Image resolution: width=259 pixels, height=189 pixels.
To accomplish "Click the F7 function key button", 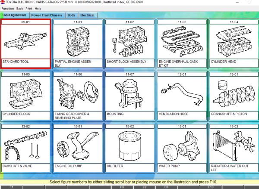I will (x=144, y=187).
